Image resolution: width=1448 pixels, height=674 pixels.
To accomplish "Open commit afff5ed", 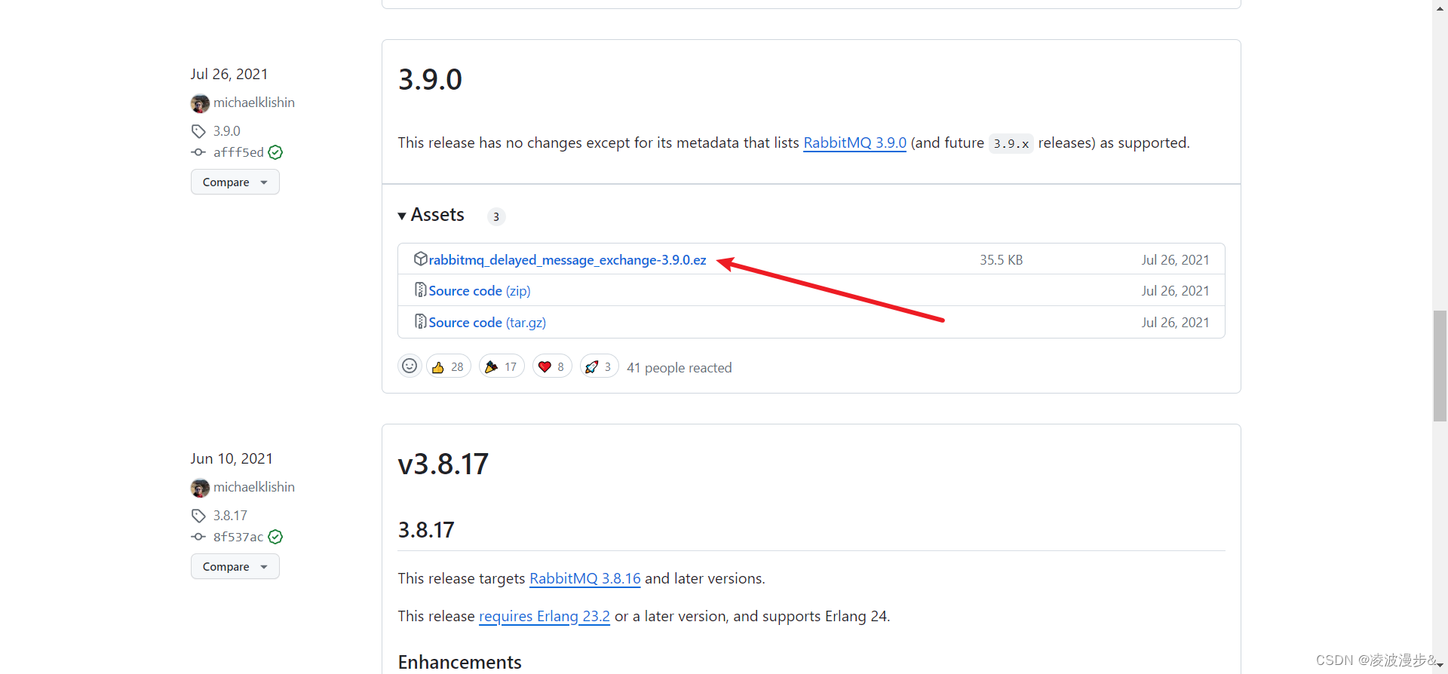I will click(x=238, y=152).
